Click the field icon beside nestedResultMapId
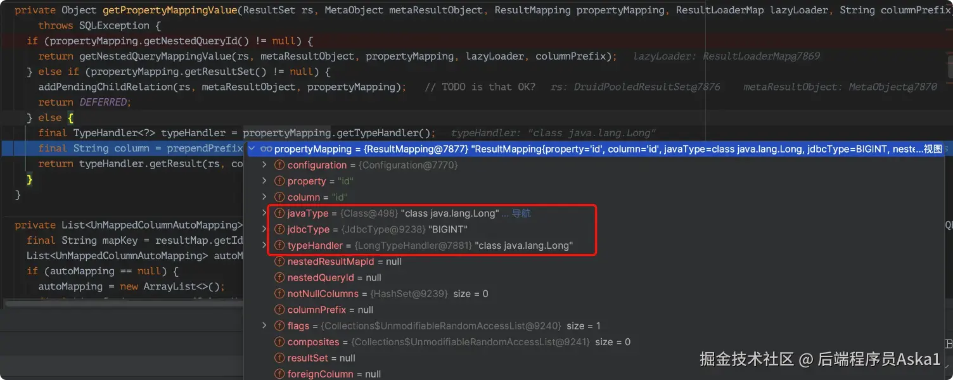This screenshot has width=953, height=380. click(279, 262)
